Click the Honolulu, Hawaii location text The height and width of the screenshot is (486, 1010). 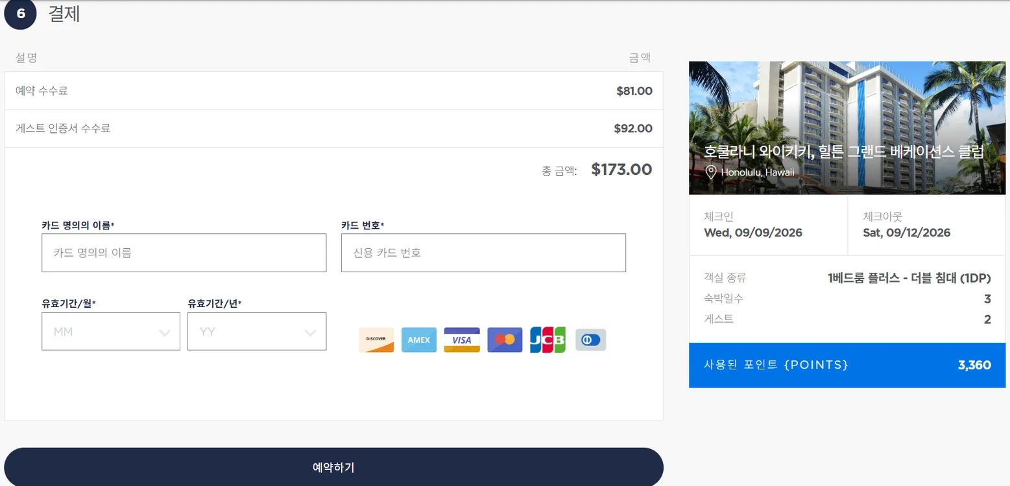(758, 172)
